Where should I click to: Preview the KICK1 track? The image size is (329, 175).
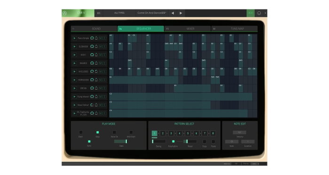[74, 55]
